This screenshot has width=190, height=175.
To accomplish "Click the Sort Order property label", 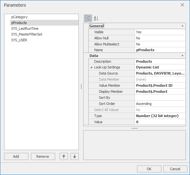I will [107, 104].
